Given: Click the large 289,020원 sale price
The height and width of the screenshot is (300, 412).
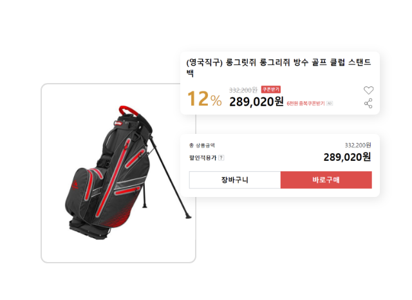Looking at the screenshot, I should [x=256, y=102].
